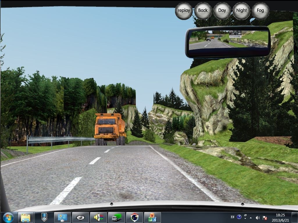Screen dimensions: 298x223
Task: Open the green truck taskbar app
Action: (117, 217)
